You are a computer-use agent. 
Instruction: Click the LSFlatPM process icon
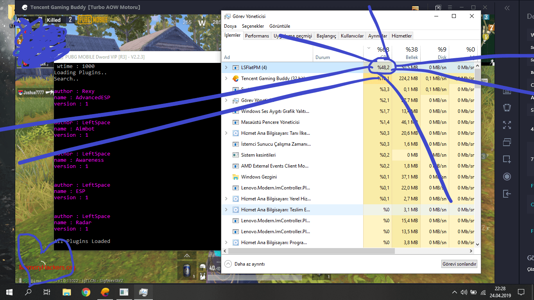[235, 68]
